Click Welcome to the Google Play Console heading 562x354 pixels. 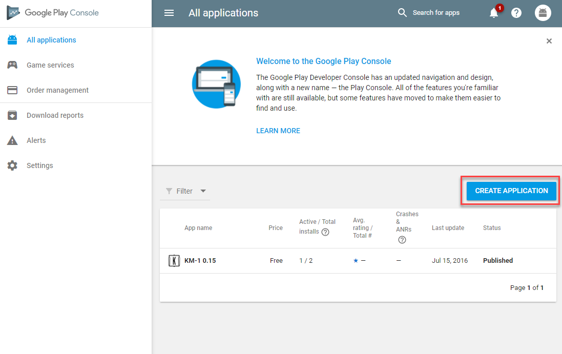[x=324, y=61]
